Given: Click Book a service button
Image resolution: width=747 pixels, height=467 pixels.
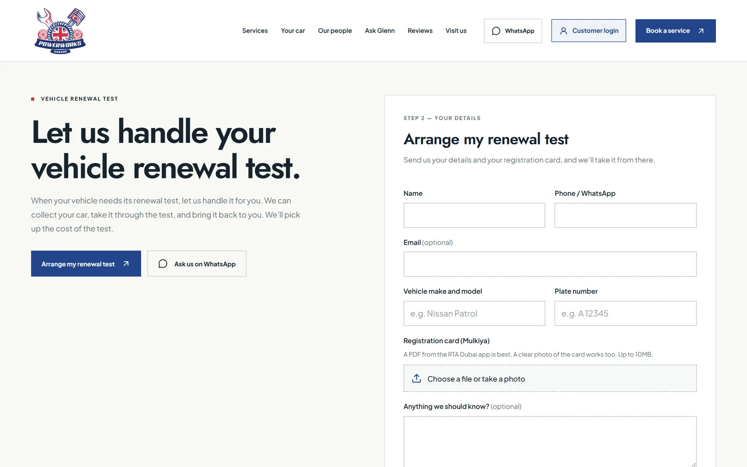Looking at the screenshot, I should point(675,31).
